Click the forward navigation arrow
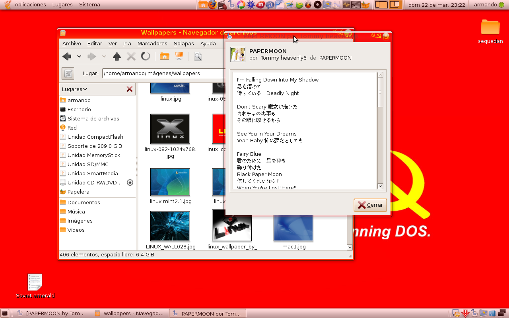 pos(92,56)
